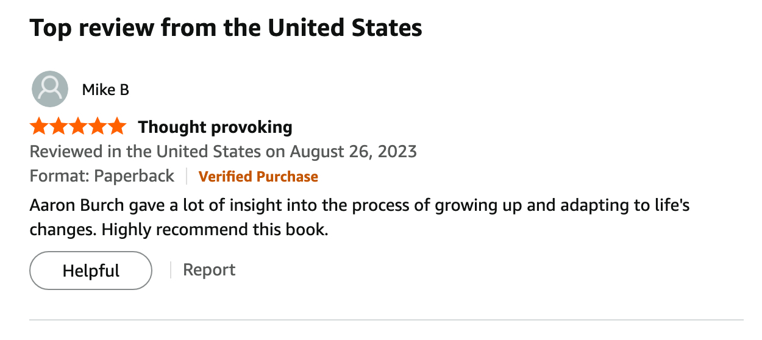Report this review
The image size is (762, 340).
click(x=209, y=270)
